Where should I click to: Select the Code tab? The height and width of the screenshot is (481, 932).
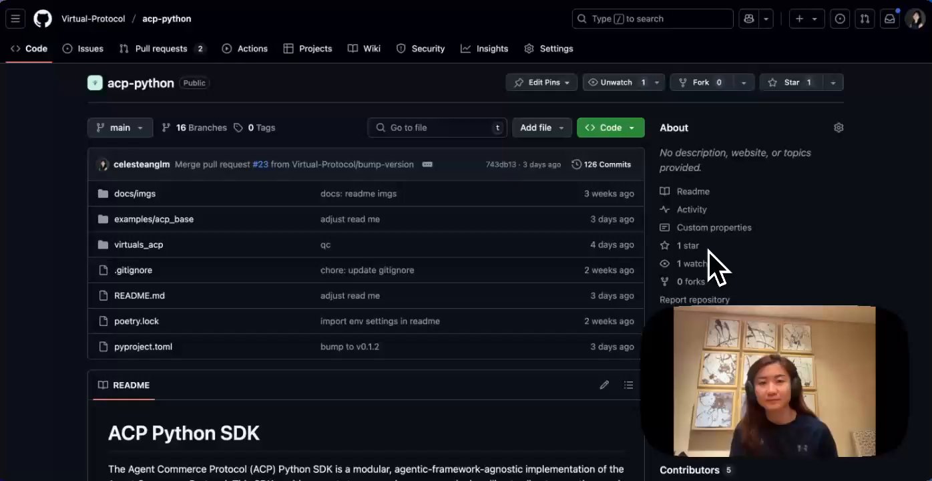[29, 49]
